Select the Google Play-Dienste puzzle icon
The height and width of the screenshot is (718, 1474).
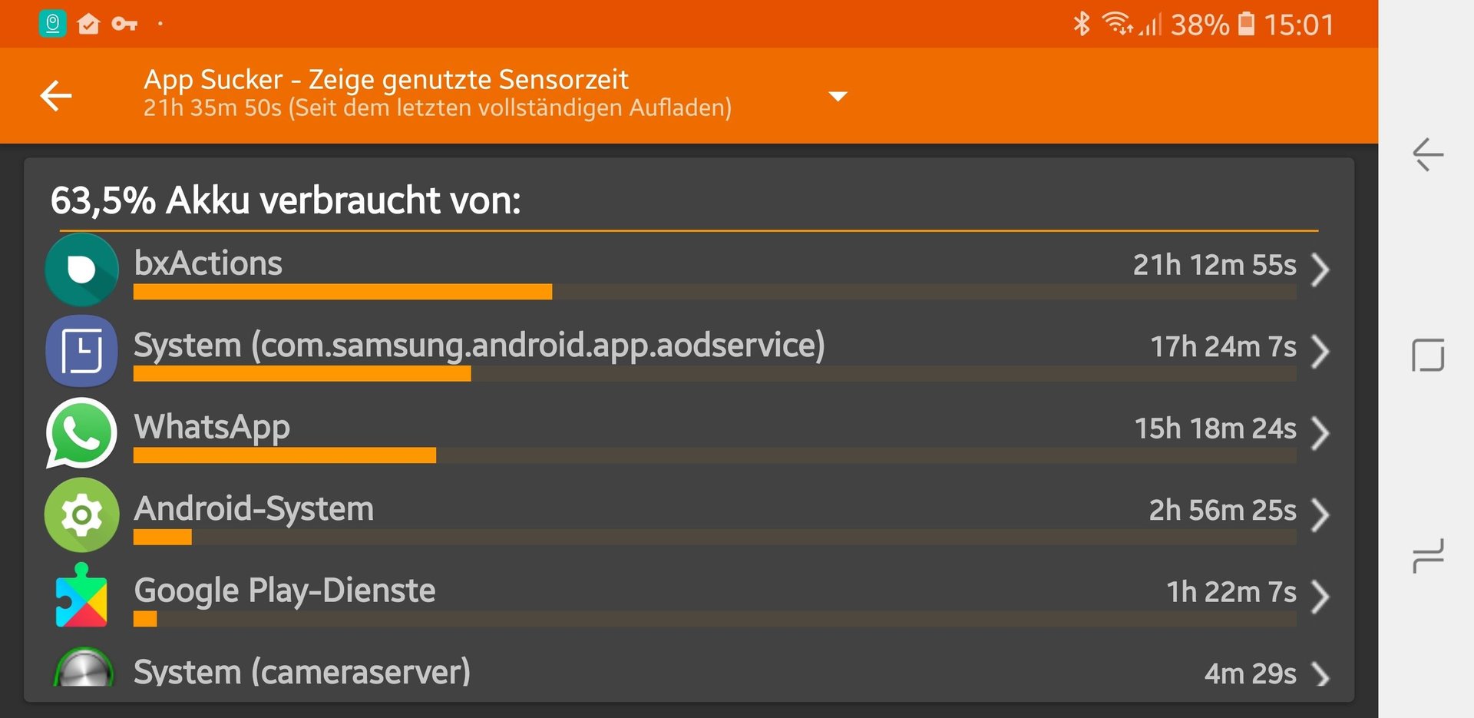pyautogui.click(x=81, y=596)
